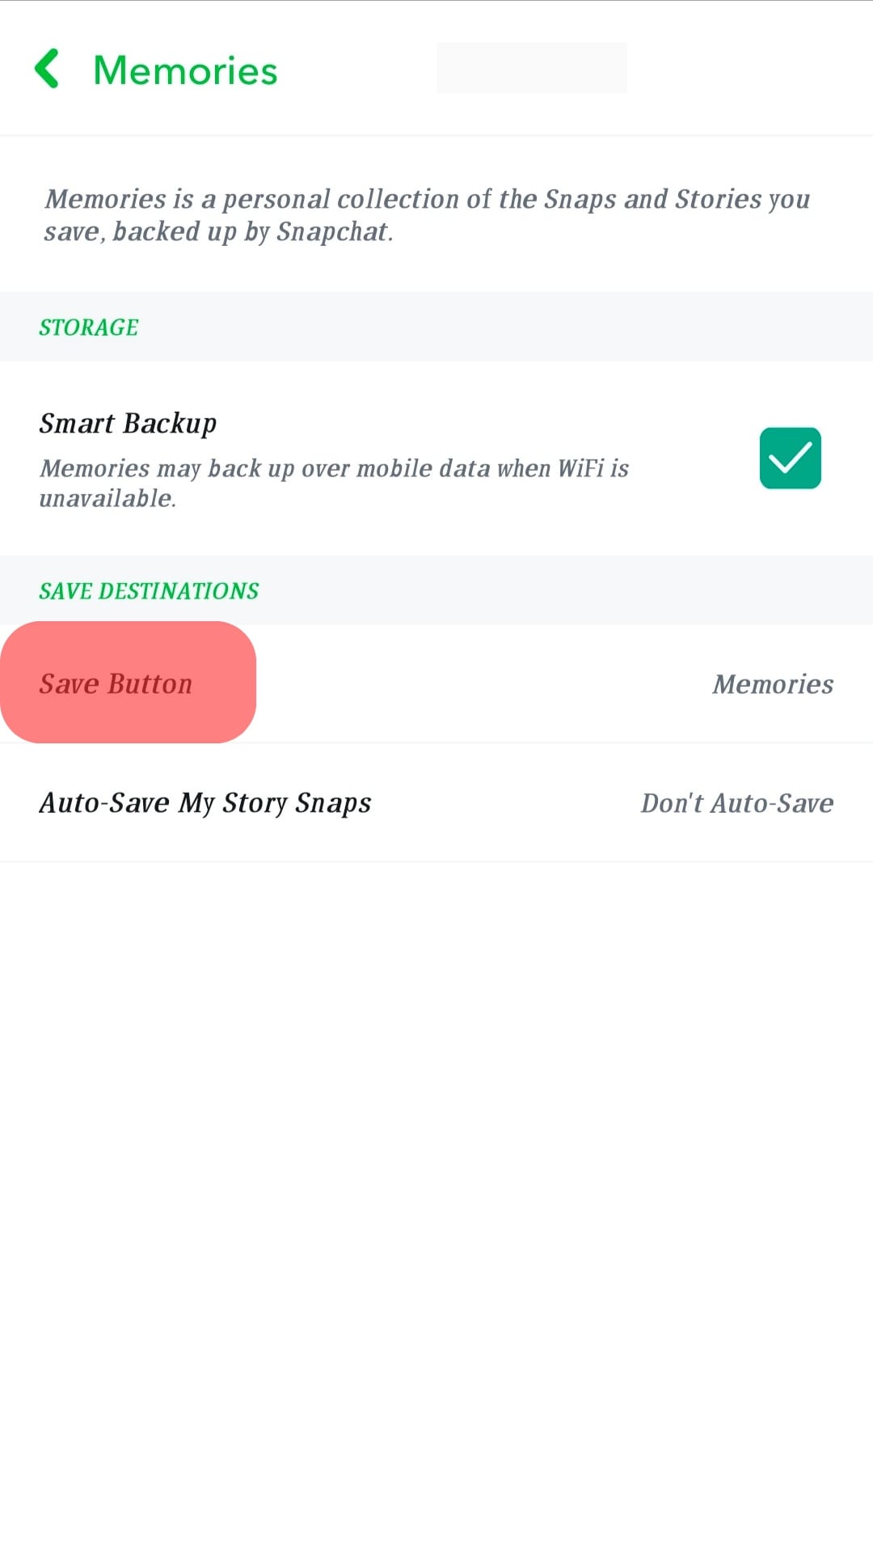Disable the Smart Backup checkbox

[x=790, y=458]
